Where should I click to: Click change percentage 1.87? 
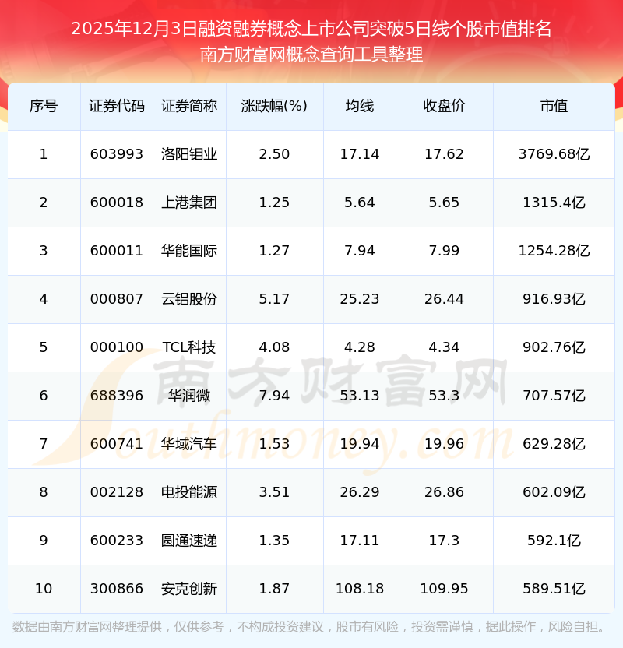[274, 590]
